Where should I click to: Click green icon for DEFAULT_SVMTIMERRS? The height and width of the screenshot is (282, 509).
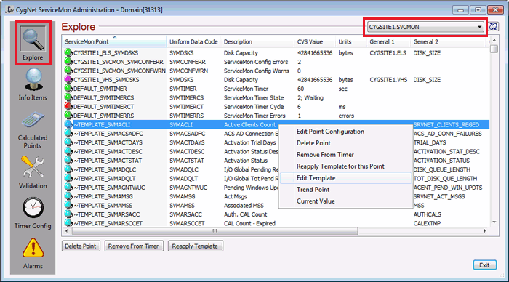pyautogui.click(x=68, y=115)
